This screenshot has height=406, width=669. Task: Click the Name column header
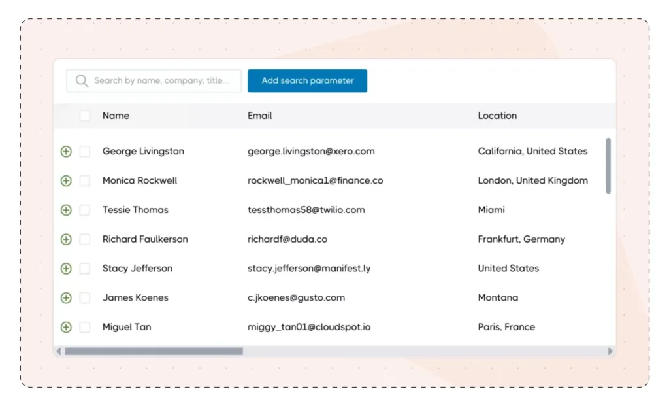point(116,116)
